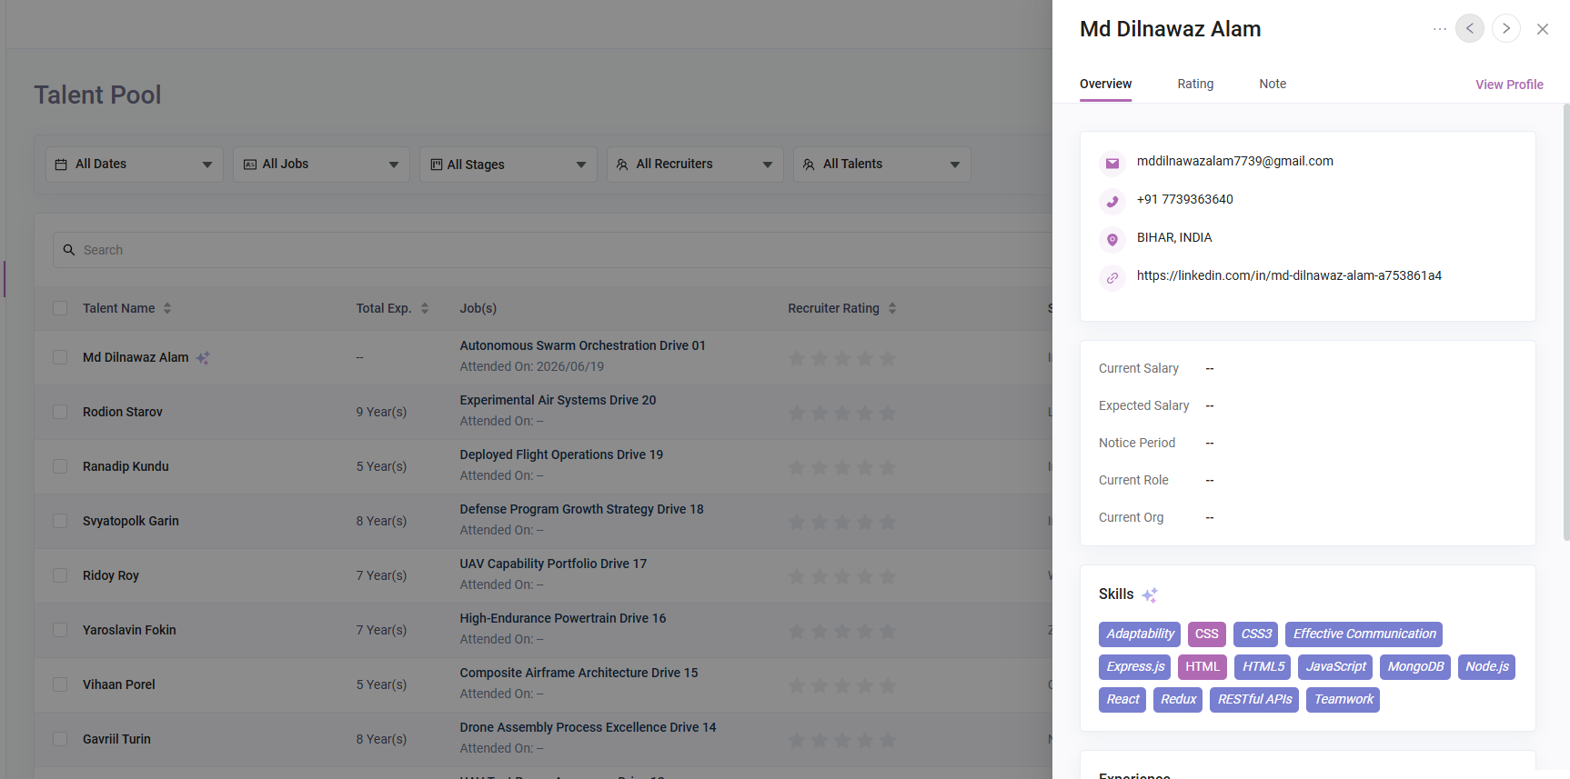Sort by Recruiter Rating column arrows
This screenshot has height=779, width=1570.
click(892, 308)
